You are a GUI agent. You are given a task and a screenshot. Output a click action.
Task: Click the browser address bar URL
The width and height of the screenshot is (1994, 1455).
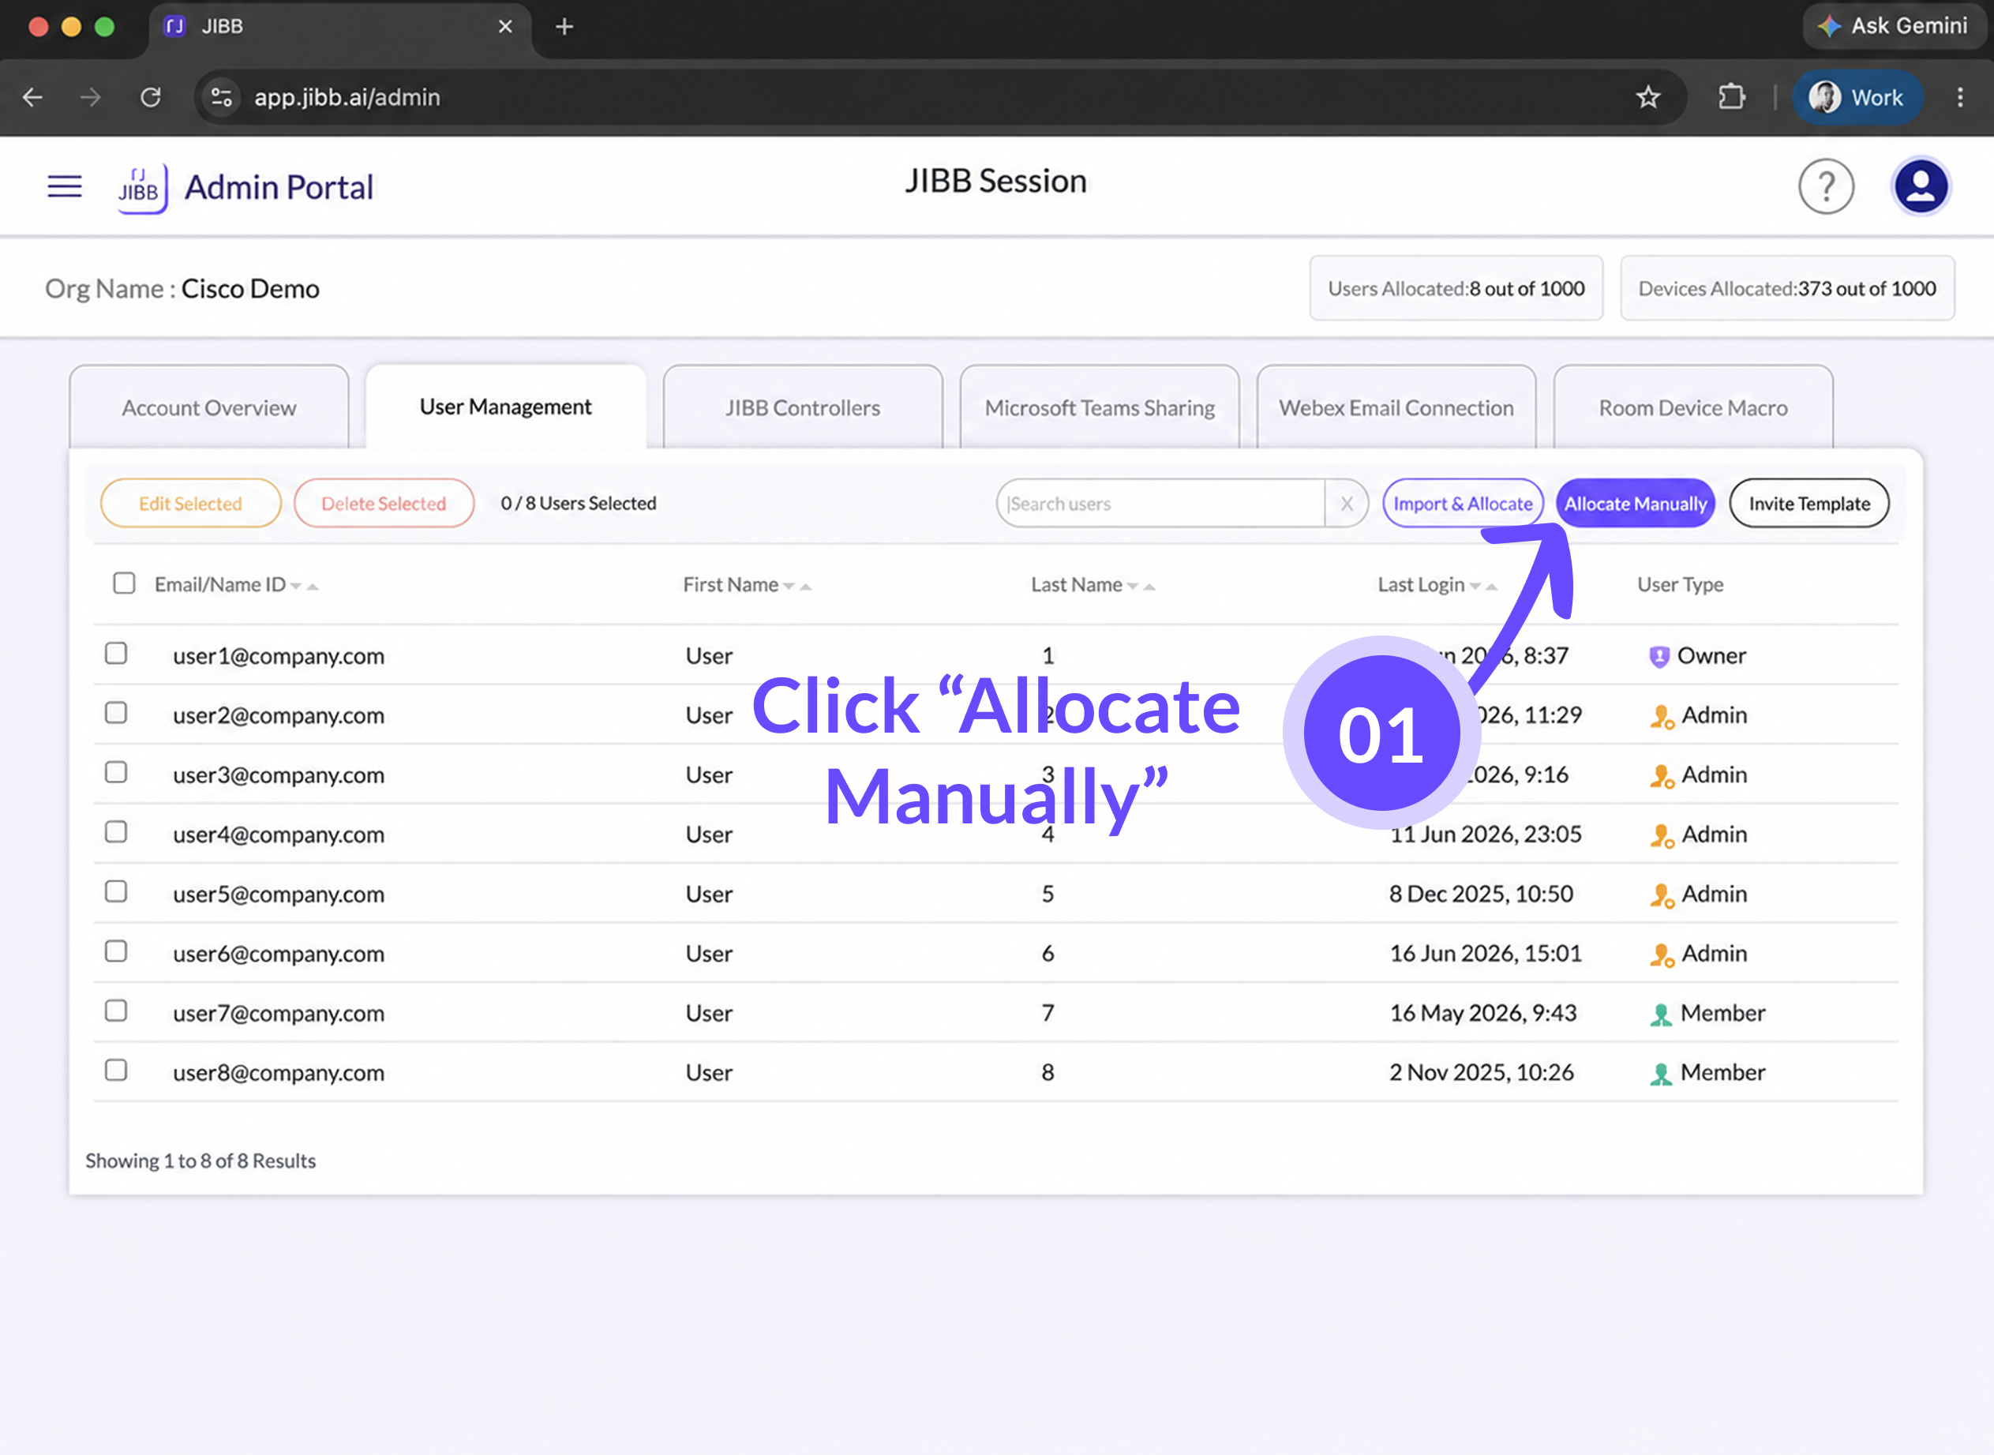coord(347,97)
